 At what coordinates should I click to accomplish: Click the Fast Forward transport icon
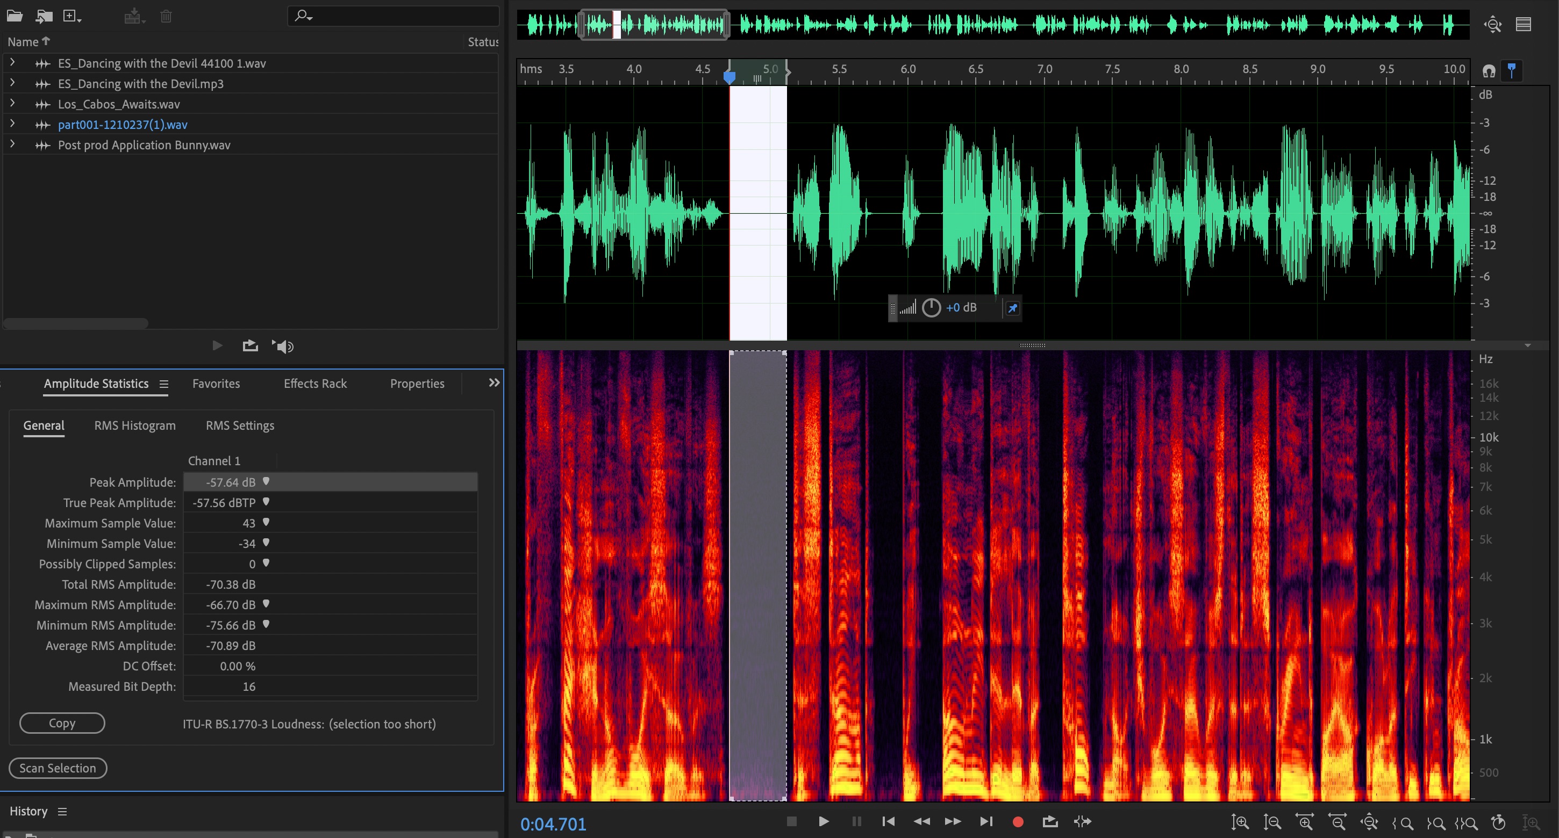953,822
